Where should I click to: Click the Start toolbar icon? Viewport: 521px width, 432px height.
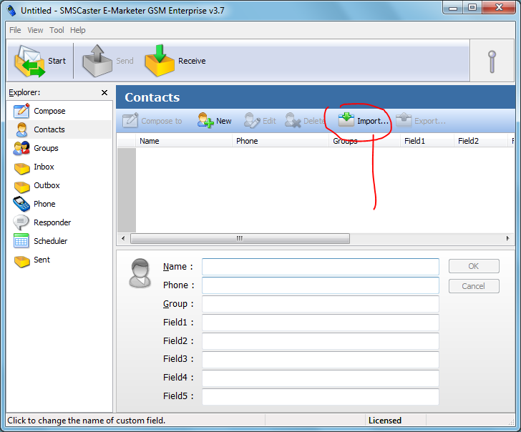point(29,61)
